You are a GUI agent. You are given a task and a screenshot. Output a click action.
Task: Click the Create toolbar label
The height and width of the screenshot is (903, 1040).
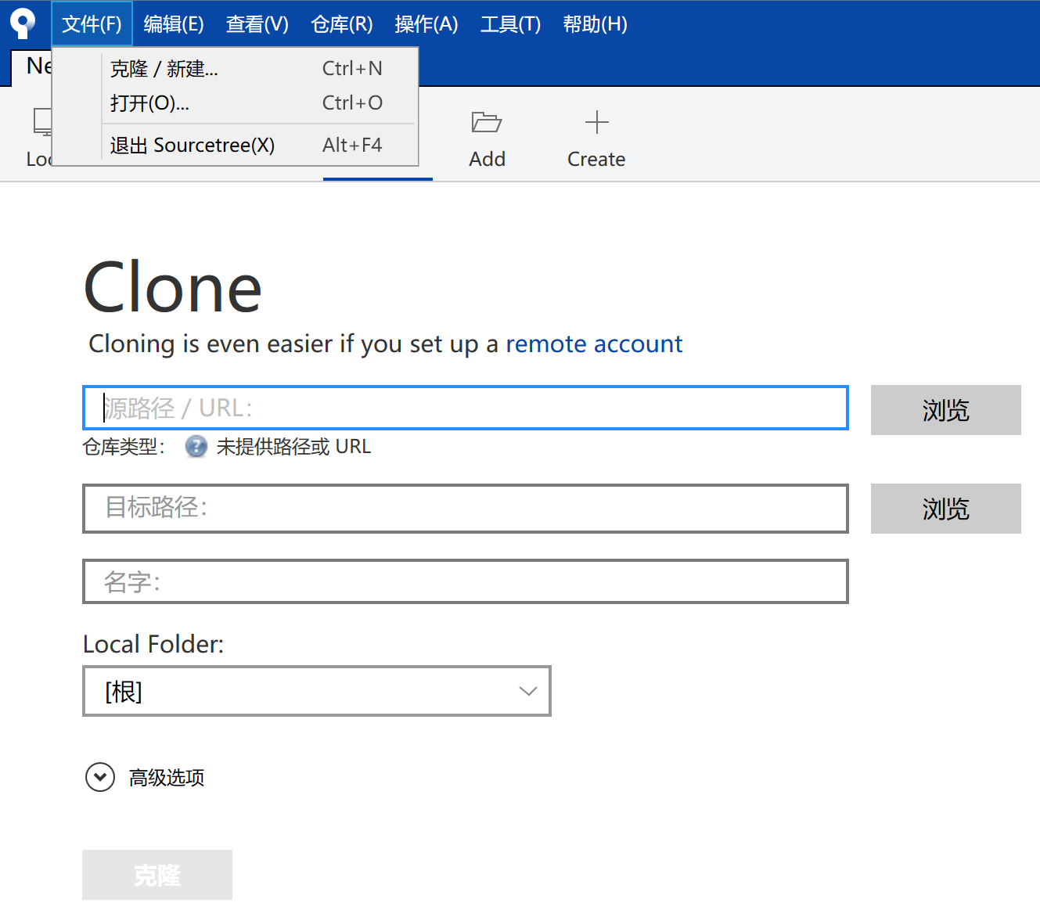point(596,160)
